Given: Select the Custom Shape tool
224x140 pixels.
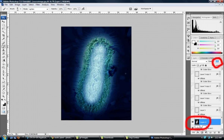Looking at the screenshot, I should click(3, 82).
